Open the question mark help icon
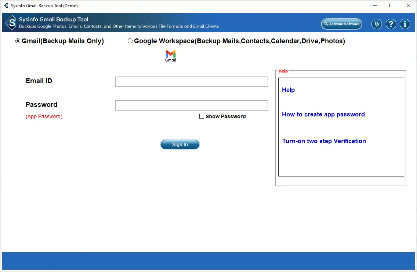This screenshot has height=272, width=417. pyautogui.click(x=391, y=24)
